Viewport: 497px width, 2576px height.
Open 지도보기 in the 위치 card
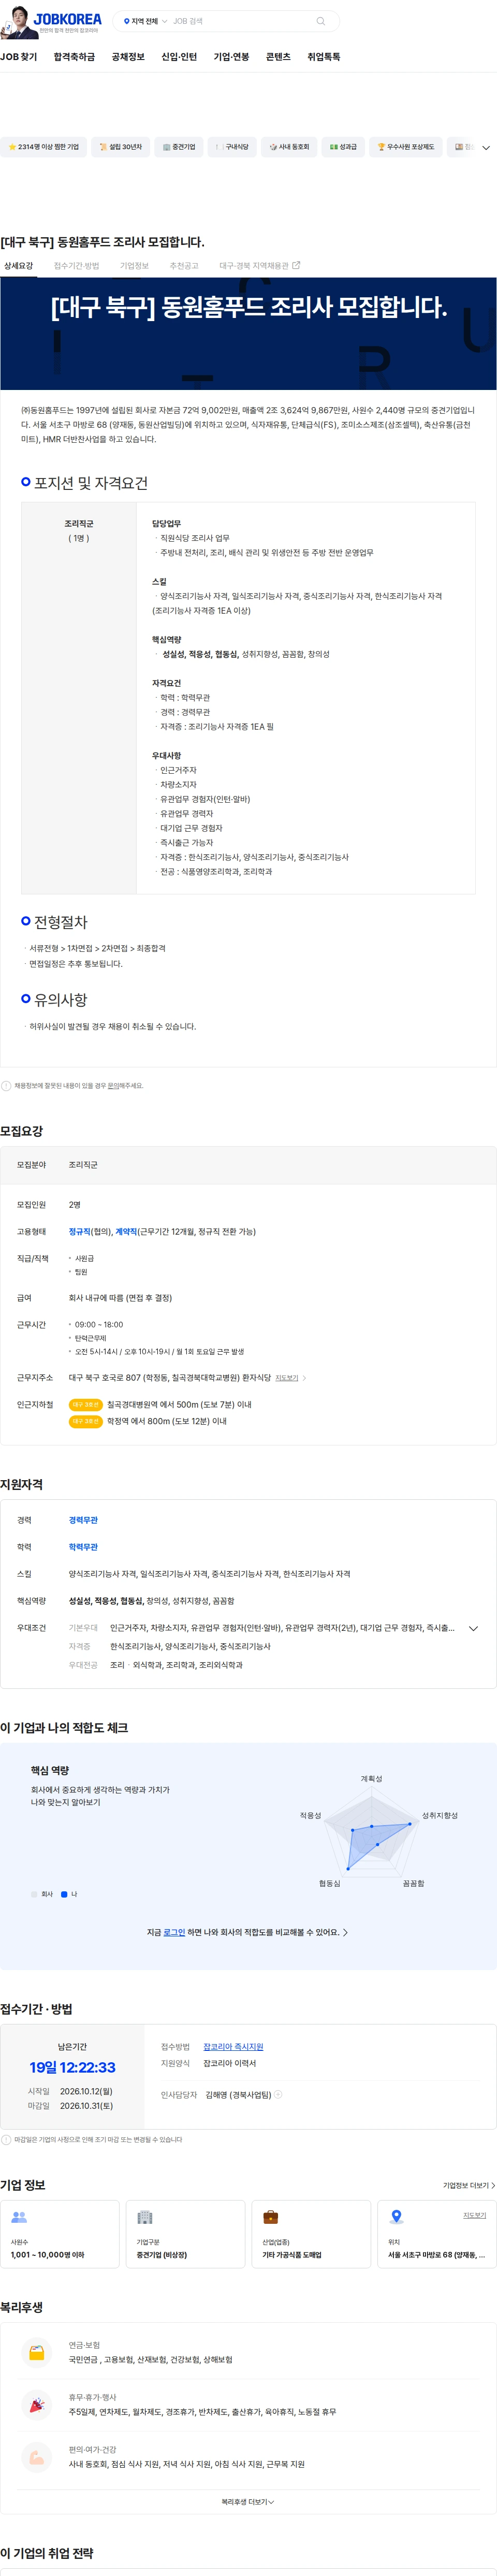(474, 2215)
